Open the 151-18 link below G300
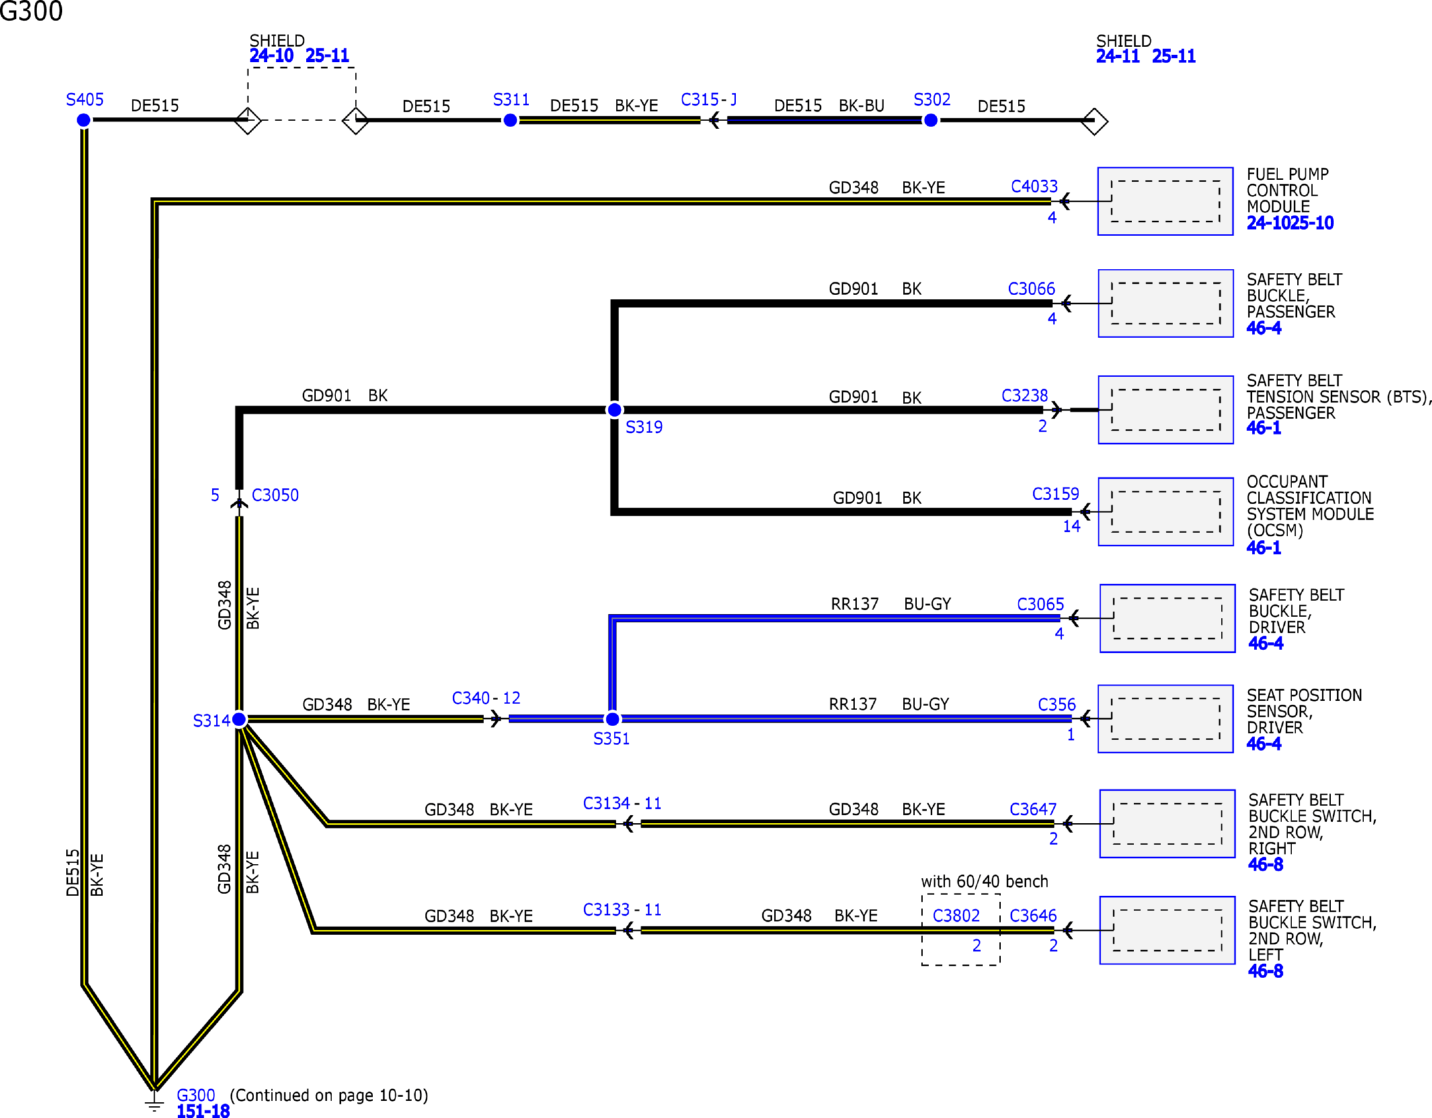1432x1118 pixels. pyautogui.click(x=203, y=1111)
